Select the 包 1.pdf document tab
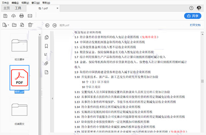This screenshot has width=206, height=135. point(43,8)
